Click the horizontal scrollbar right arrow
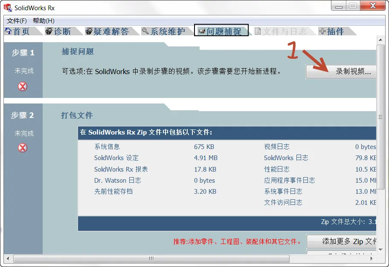Viewport: 389px width, 267px height. [x=372, y=258]
